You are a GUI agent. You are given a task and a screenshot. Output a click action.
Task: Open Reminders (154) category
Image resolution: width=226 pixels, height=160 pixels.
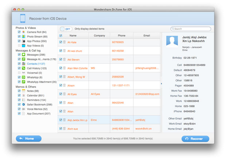coord(36,100)
